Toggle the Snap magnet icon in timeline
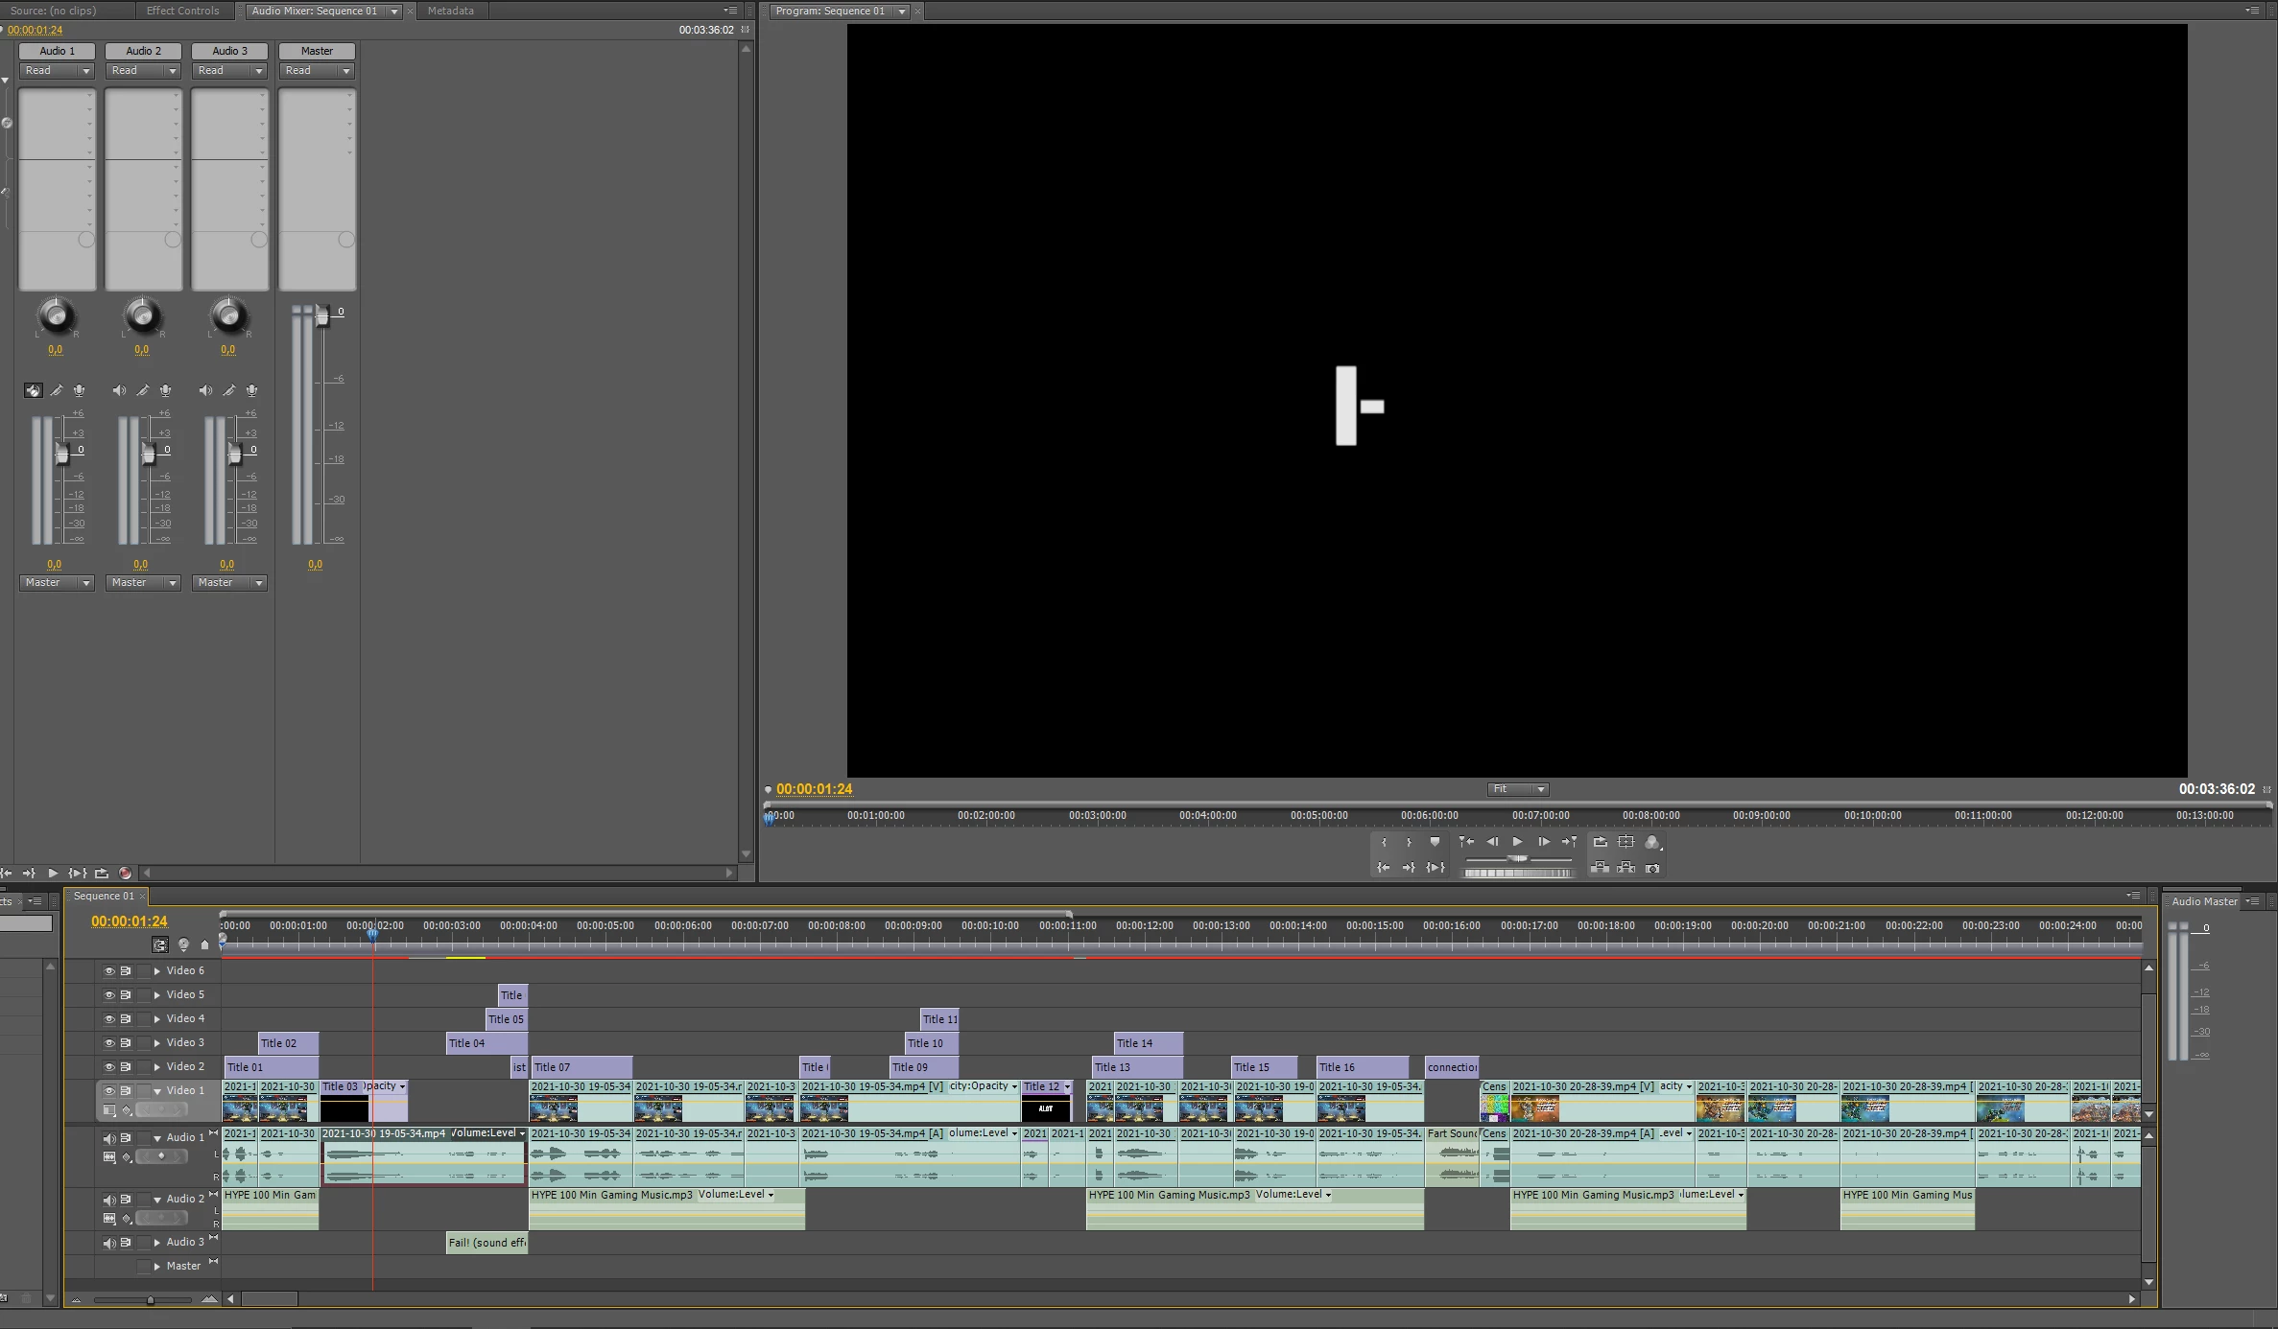This screenshot has height=1329, width=2278. [x=160, y=944]
